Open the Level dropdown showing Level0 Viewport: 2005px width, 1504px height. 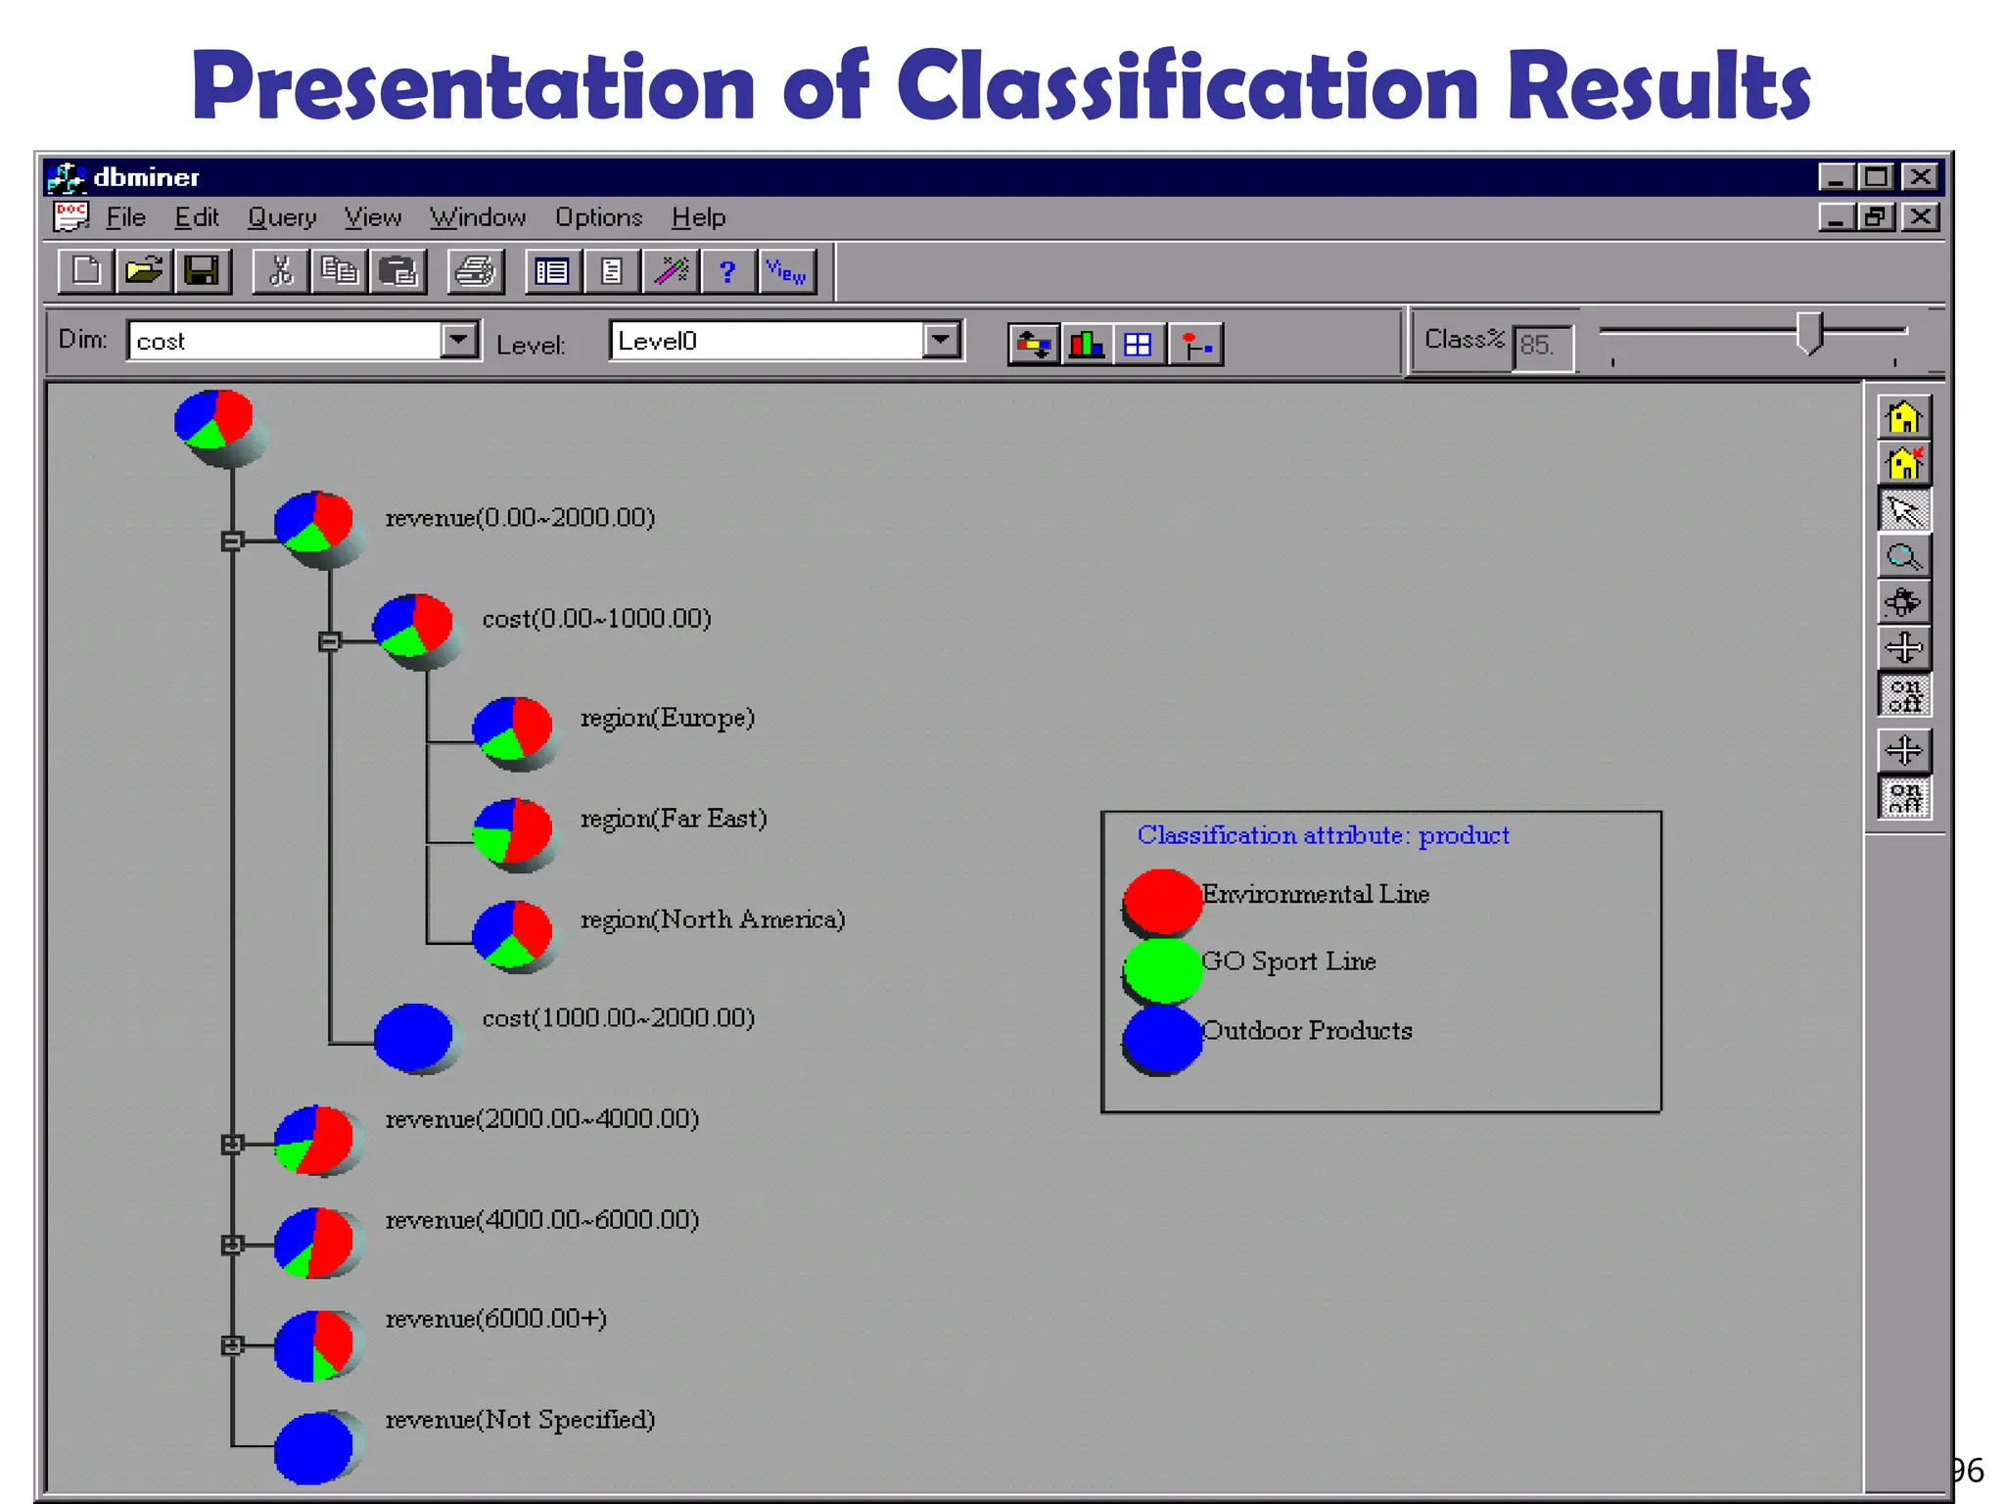940,341
